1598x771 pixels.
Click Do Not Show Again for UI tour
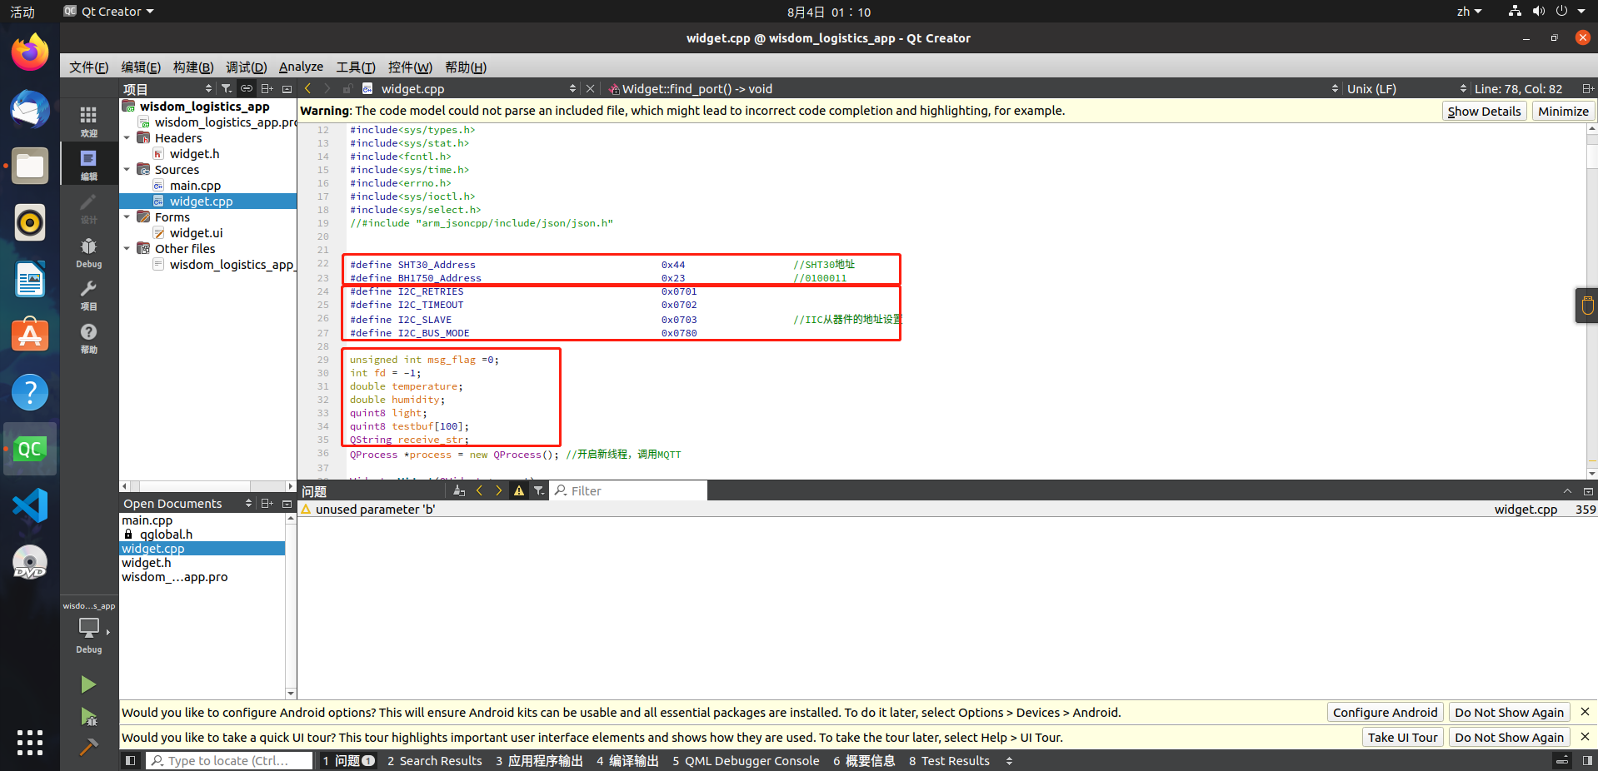tap(1509, 737)
